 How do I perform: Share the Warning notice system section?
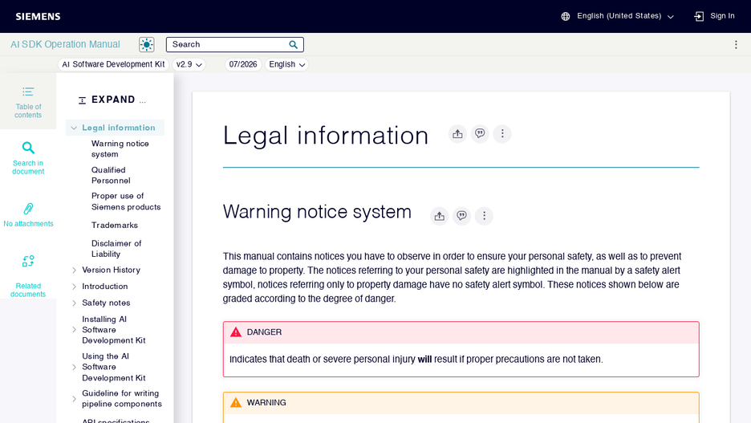[439, 216]
